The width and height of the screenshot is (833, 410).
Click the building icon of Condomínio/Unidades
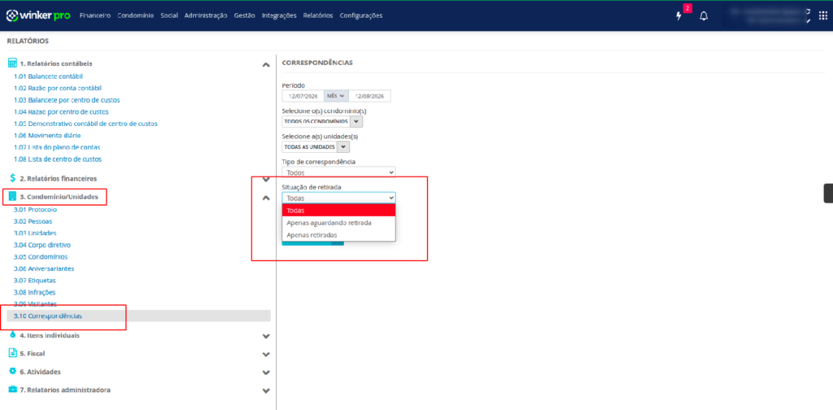12,197
